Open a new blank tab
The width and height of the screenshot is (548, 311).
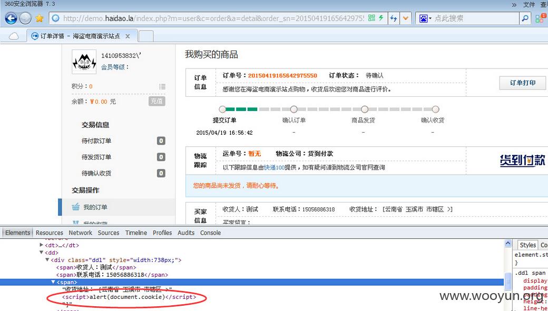click(146, 36)
